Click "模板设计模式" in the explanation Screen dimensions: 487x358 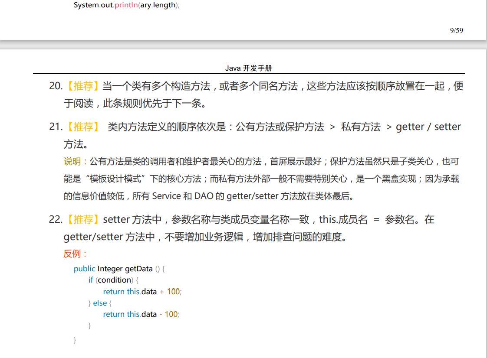pos(115,179)
